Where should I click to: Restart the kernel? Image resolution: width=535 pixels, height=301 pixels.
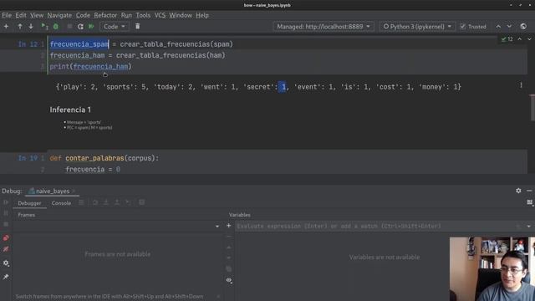[80, 26]
